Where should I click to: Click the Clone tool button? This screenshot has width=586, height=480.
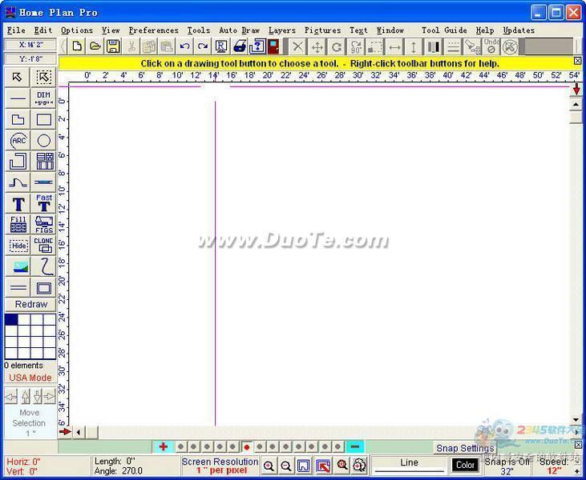click(44, 245)
